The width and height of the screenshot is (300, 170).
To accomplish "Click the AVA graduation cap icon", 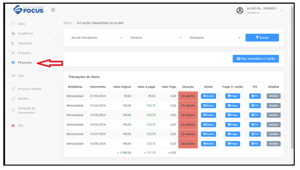I will point(13,76).
